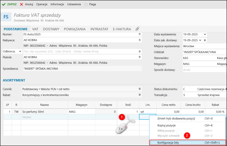Switch to the DOSTAWY tab

point(51,29)
